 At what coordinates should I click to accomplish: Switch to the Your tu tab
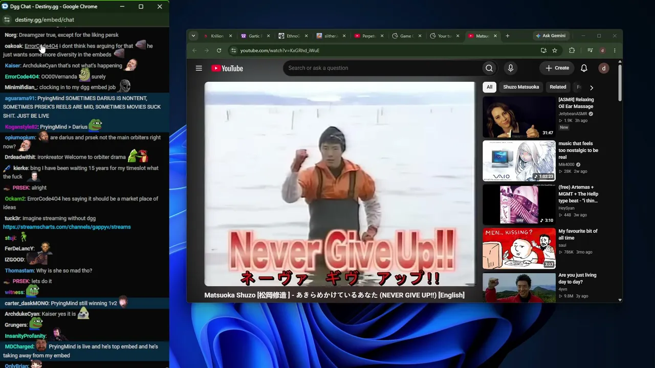444,36
